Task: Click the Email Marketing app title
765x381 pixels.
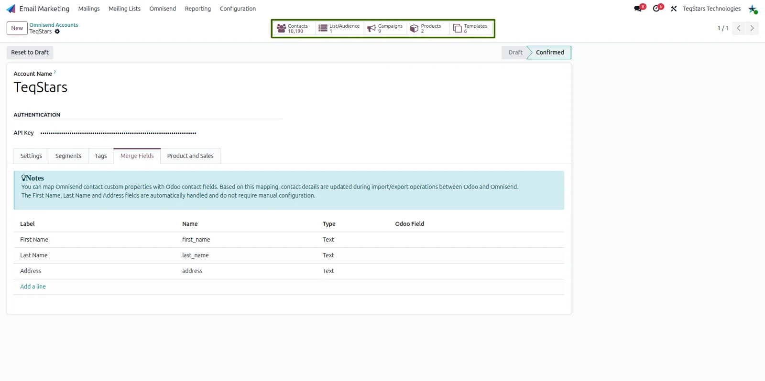Action: click(x=44, y=9)
